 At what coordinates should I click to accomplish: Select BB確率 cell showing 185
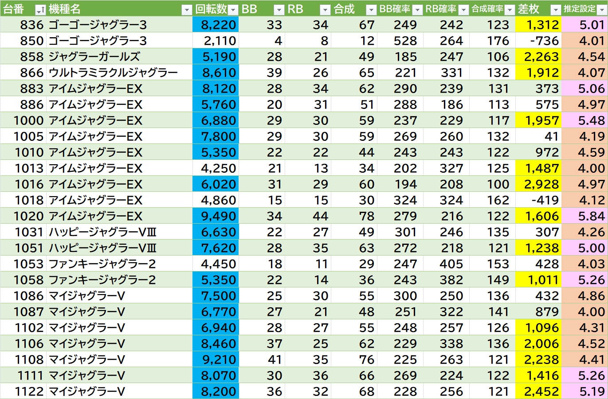coord(400,57)
